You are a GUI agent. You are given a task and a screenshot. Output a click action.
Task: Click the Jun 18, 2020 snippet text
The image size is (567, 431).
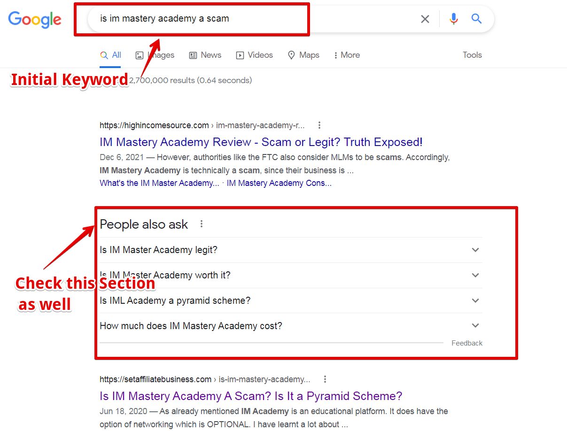(274, 418)
